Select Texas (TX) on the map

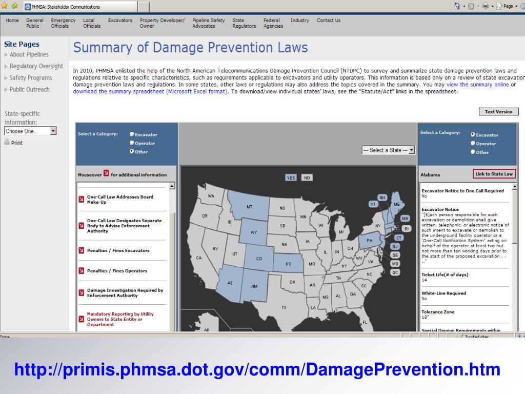284,307
